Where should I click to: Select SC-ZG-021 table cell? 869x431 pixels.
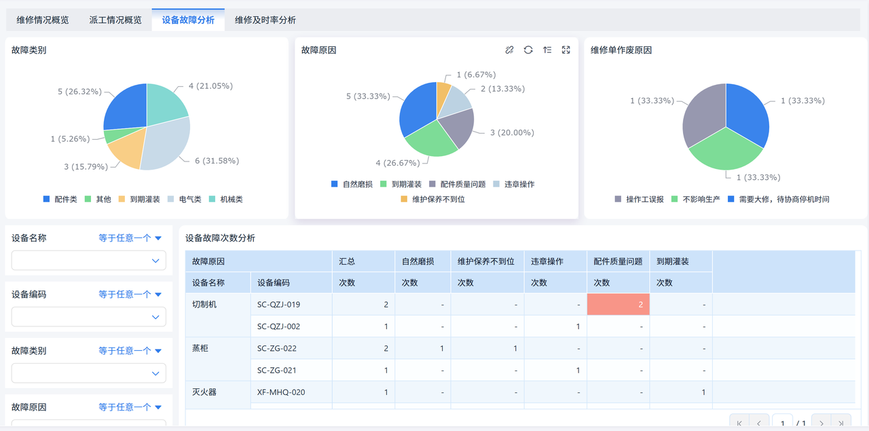[x=291, y=370]
